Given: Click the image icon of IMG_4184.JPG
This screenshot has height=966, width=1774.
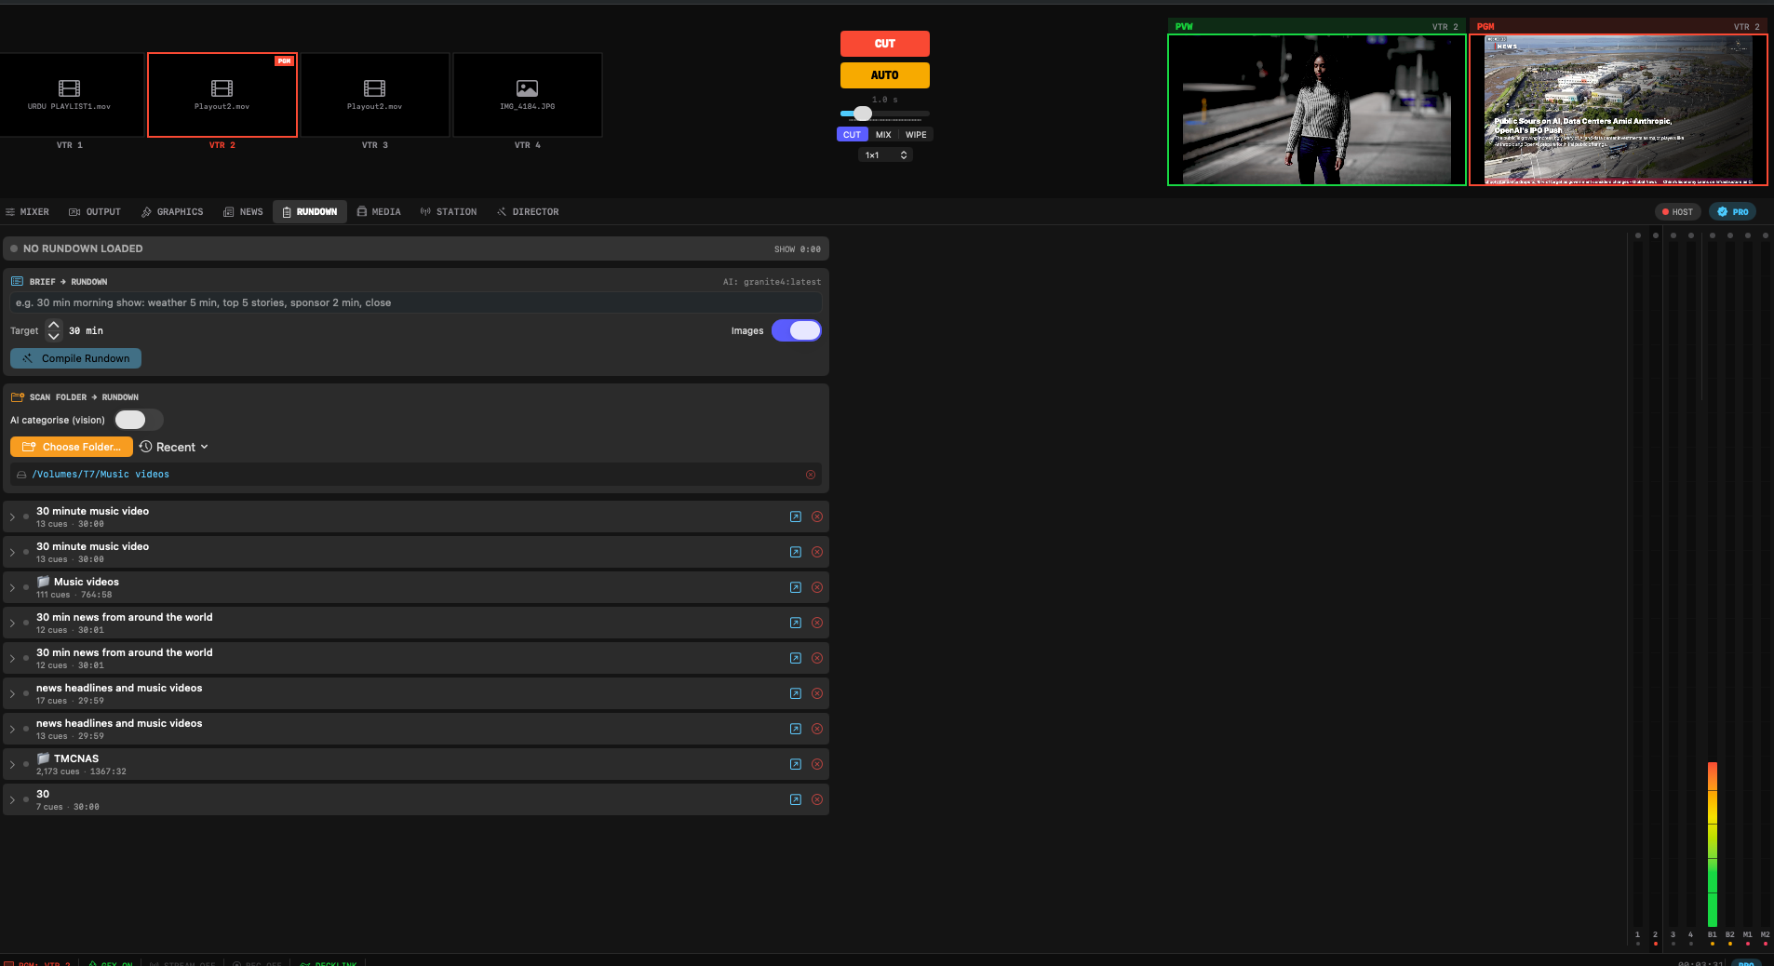Looking at the screenshot, I should (527, 88).
